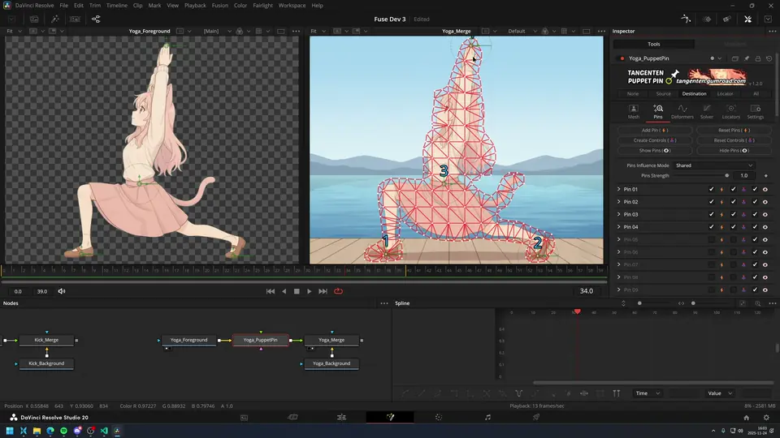780x438 pixels.
Task: Open File Explorer from taskbar
Action: click(x=37, y=431)
